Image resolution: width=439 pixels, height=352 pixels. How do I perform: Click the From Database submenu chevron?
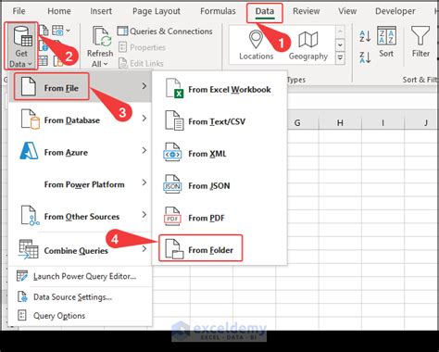144,119
